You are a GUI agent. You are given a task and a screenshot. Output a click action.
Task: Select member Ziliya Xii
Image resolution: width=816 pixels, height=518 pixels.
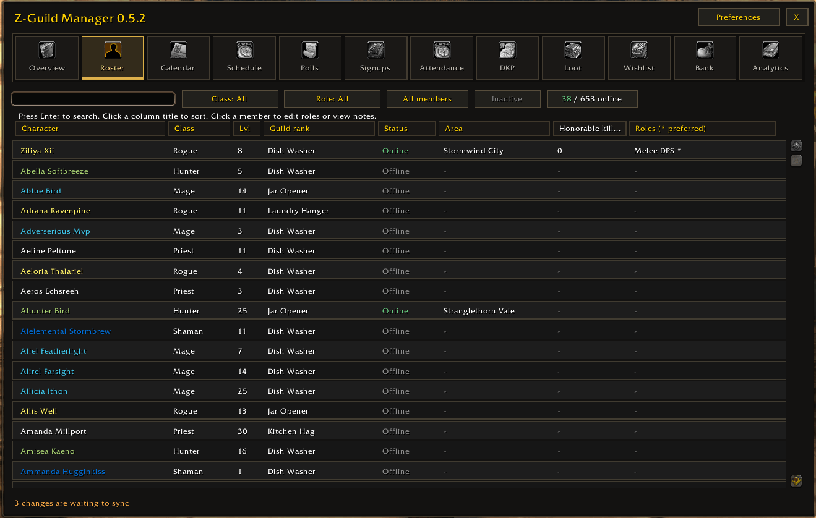click(x=399, y=151)
